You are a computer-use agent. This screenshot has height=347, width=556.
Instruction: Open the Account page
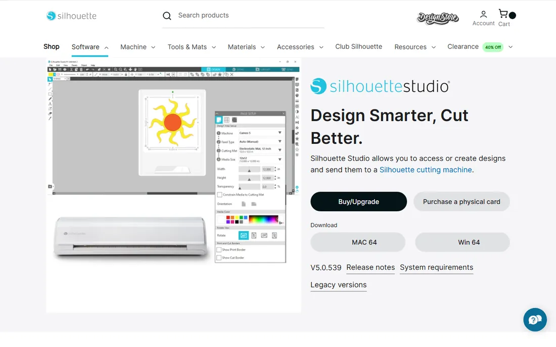coord(483,18)
